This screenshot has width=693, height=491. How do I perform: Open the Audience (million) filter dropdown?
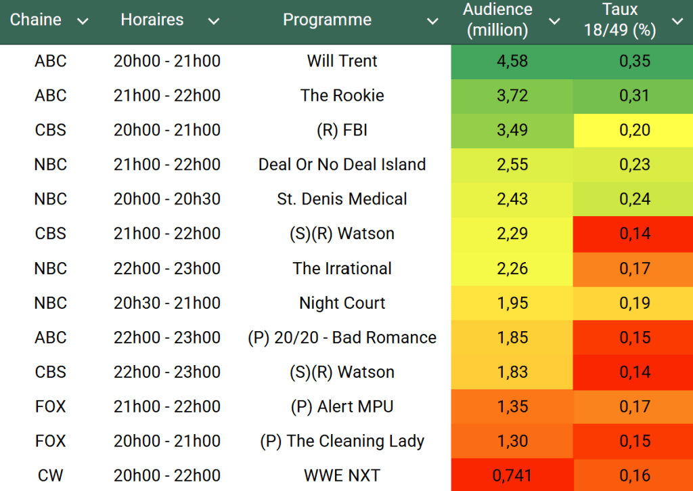pos(554,22)
